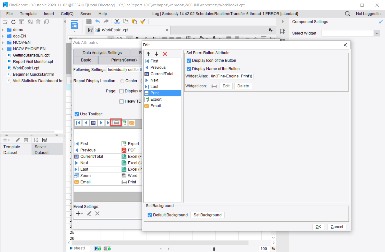Screen dimensions: 385x252
Task: Toggle Use Toolbar checkbox
Action: coord(77,114)
